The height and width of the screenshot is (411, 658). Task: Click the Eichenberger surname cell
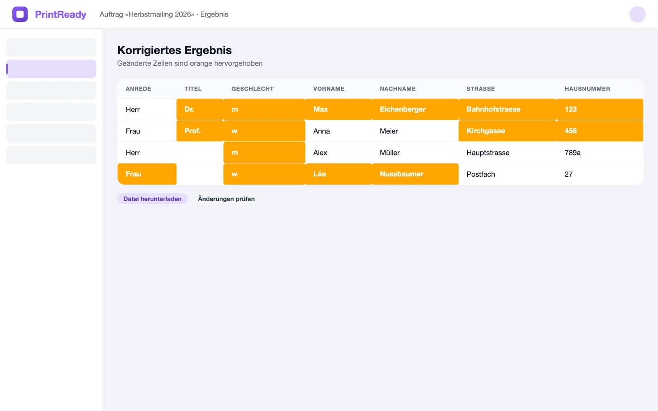[415, 109]
